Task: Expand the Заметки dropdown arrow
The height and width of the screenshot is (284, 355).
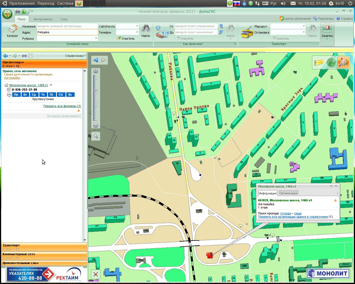Action: tap(327, 39)
